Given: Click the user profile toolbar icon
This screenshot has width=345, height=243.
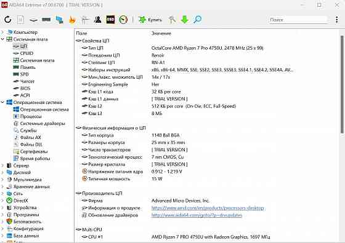Looking at the screenshot, I should (97, 20).
